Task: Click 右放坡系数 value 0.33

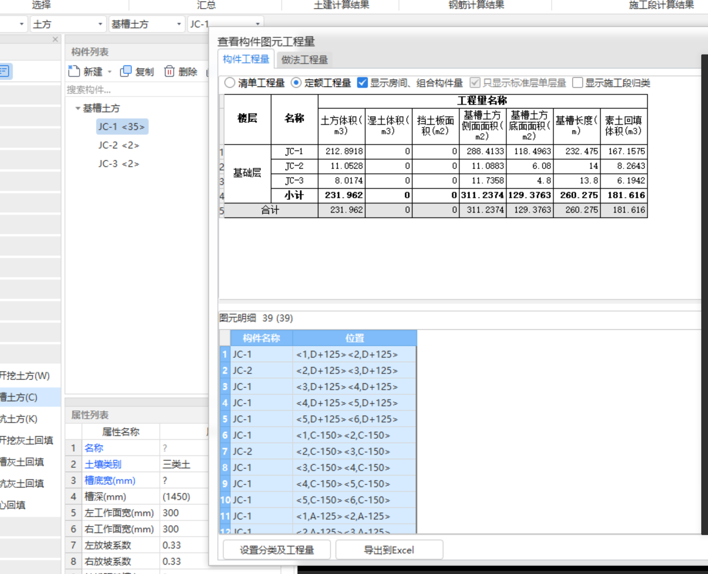Action: point(171,562)
